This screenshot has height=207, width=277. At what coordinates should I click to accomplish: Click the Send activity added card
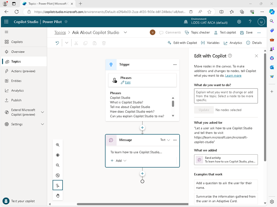226,160
